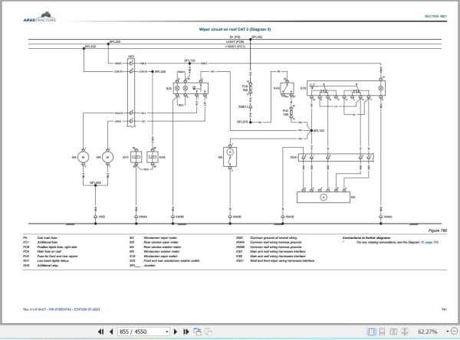This screenshot has width=460, height=340.
Task: Open the page number dropdown arrow
Action: click(x=167, y=332)
